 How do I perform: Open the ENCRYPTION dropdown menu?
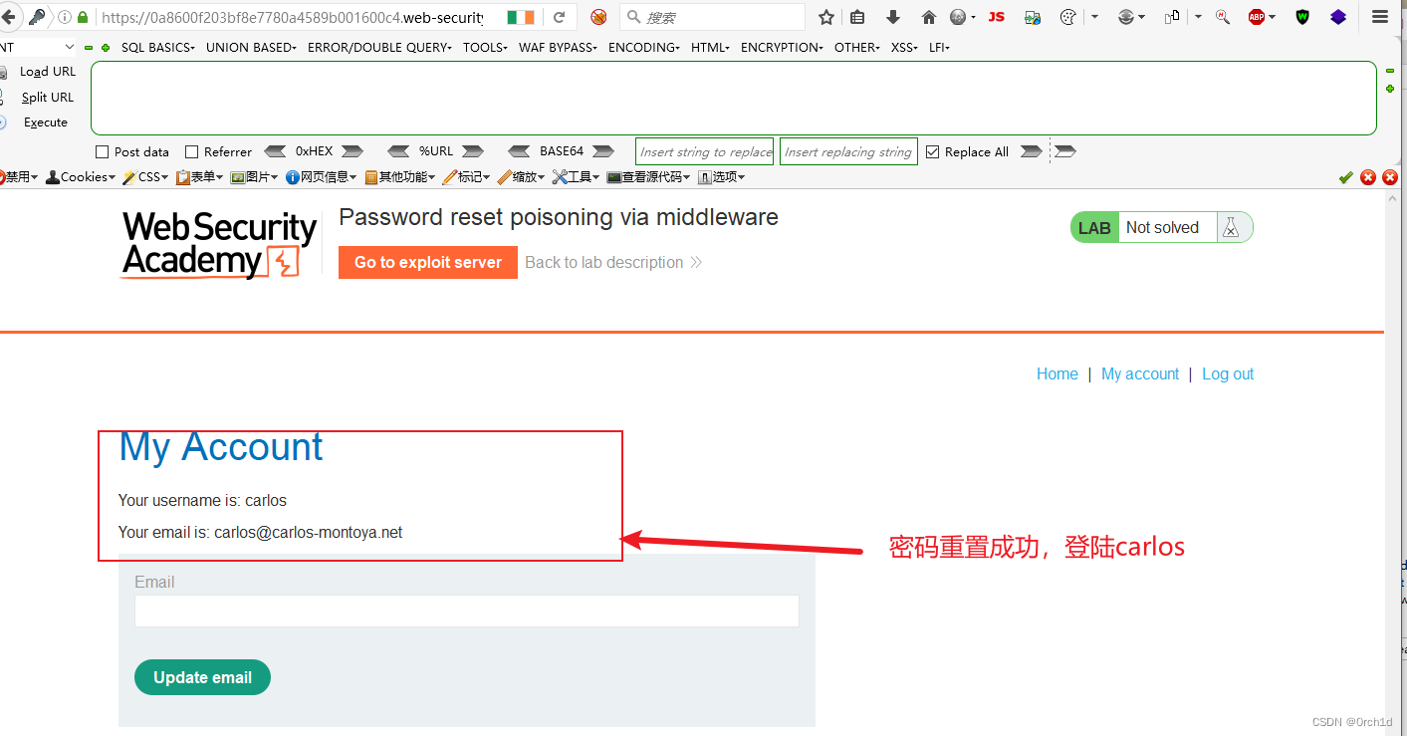click(782, 48)
